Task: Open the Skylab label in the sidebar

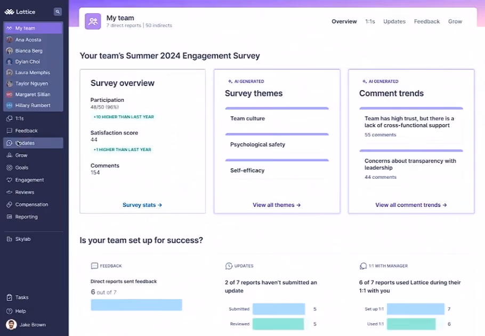Action: 23,239
